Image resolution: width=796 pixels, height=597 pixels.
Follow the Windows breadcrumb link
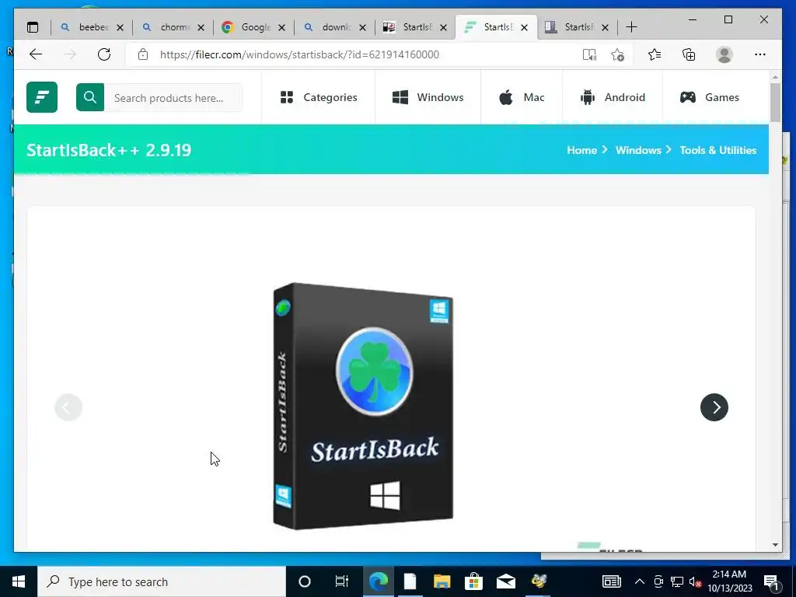click(x=638, y=150)
